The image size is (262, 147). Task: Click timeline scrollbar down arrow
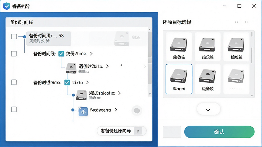[150, 94]
